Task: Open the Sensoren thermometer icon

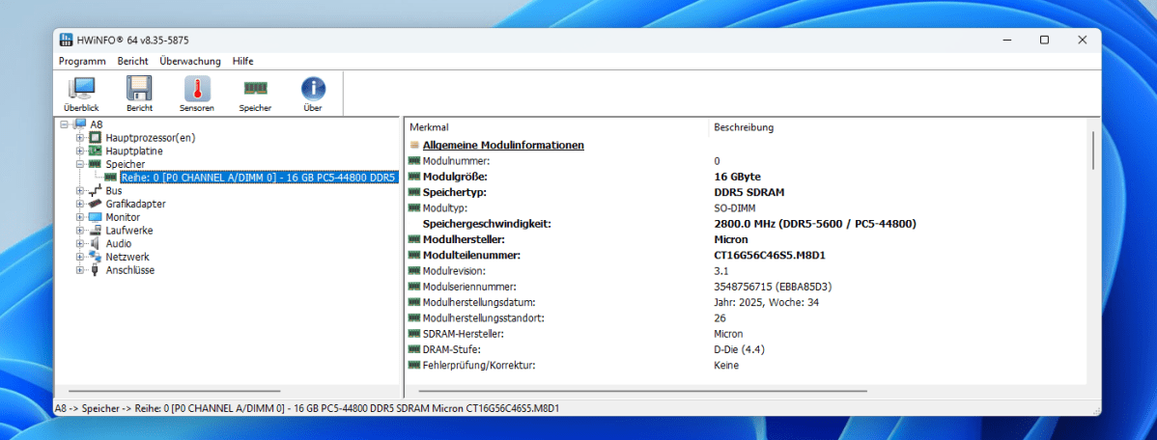Action: [197, 89]
